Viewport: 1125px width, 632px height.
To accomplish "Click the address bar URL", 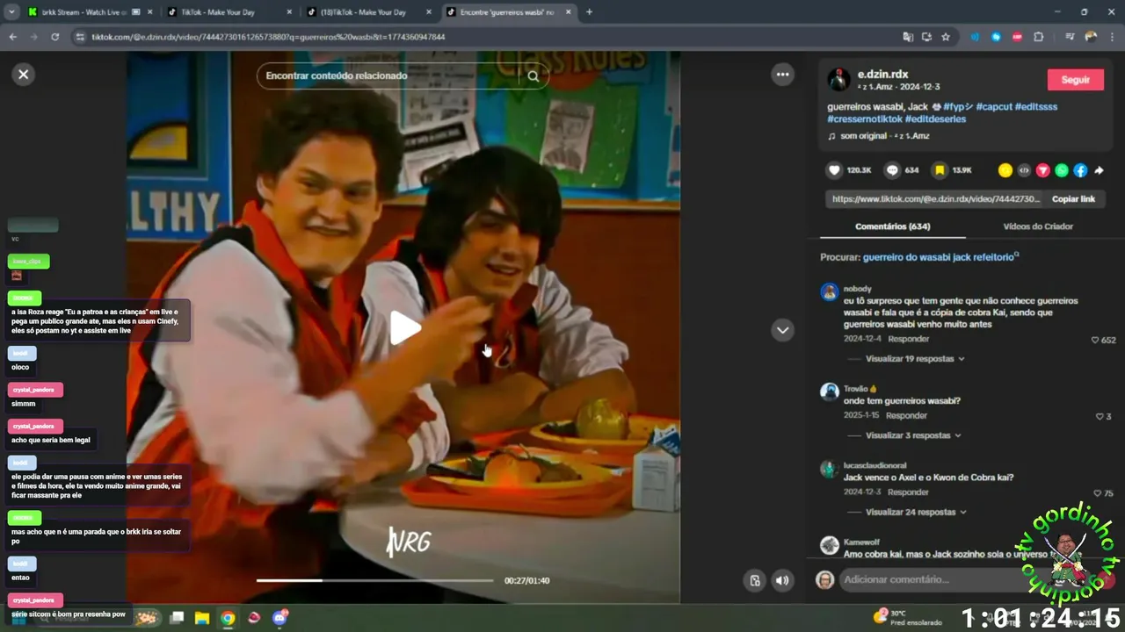I will pyautogui.click(x=268, y=37).
